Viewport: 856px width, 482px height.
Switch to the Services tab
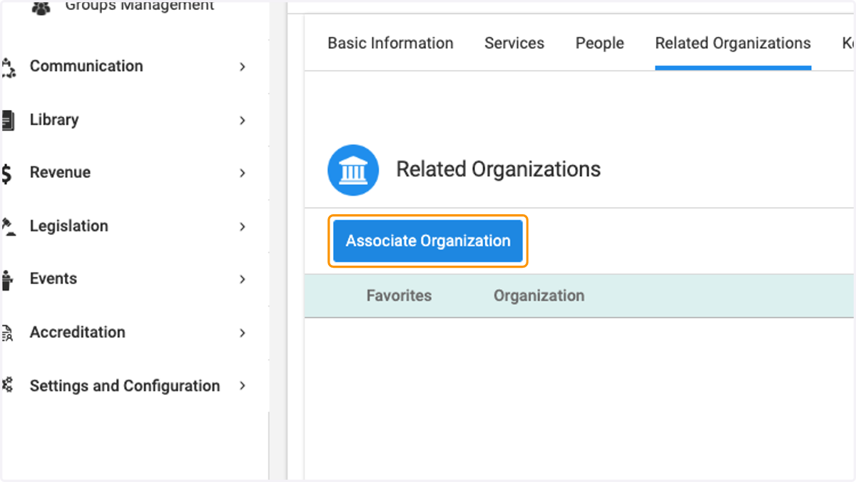[x=514, y=44]
